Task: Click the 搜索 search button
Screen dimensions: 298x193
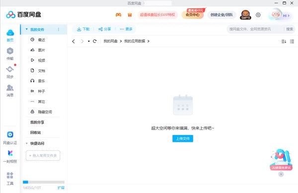Action: point(290,29)
